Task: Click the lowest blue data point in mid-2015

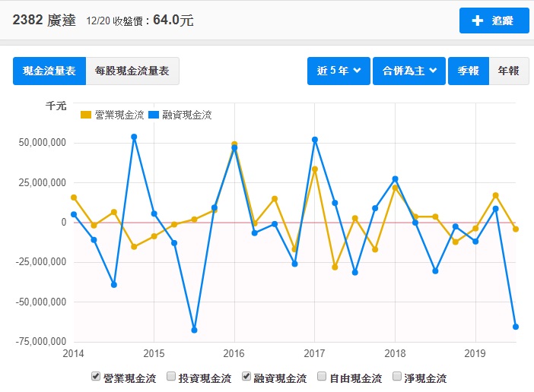Action: 194,330
